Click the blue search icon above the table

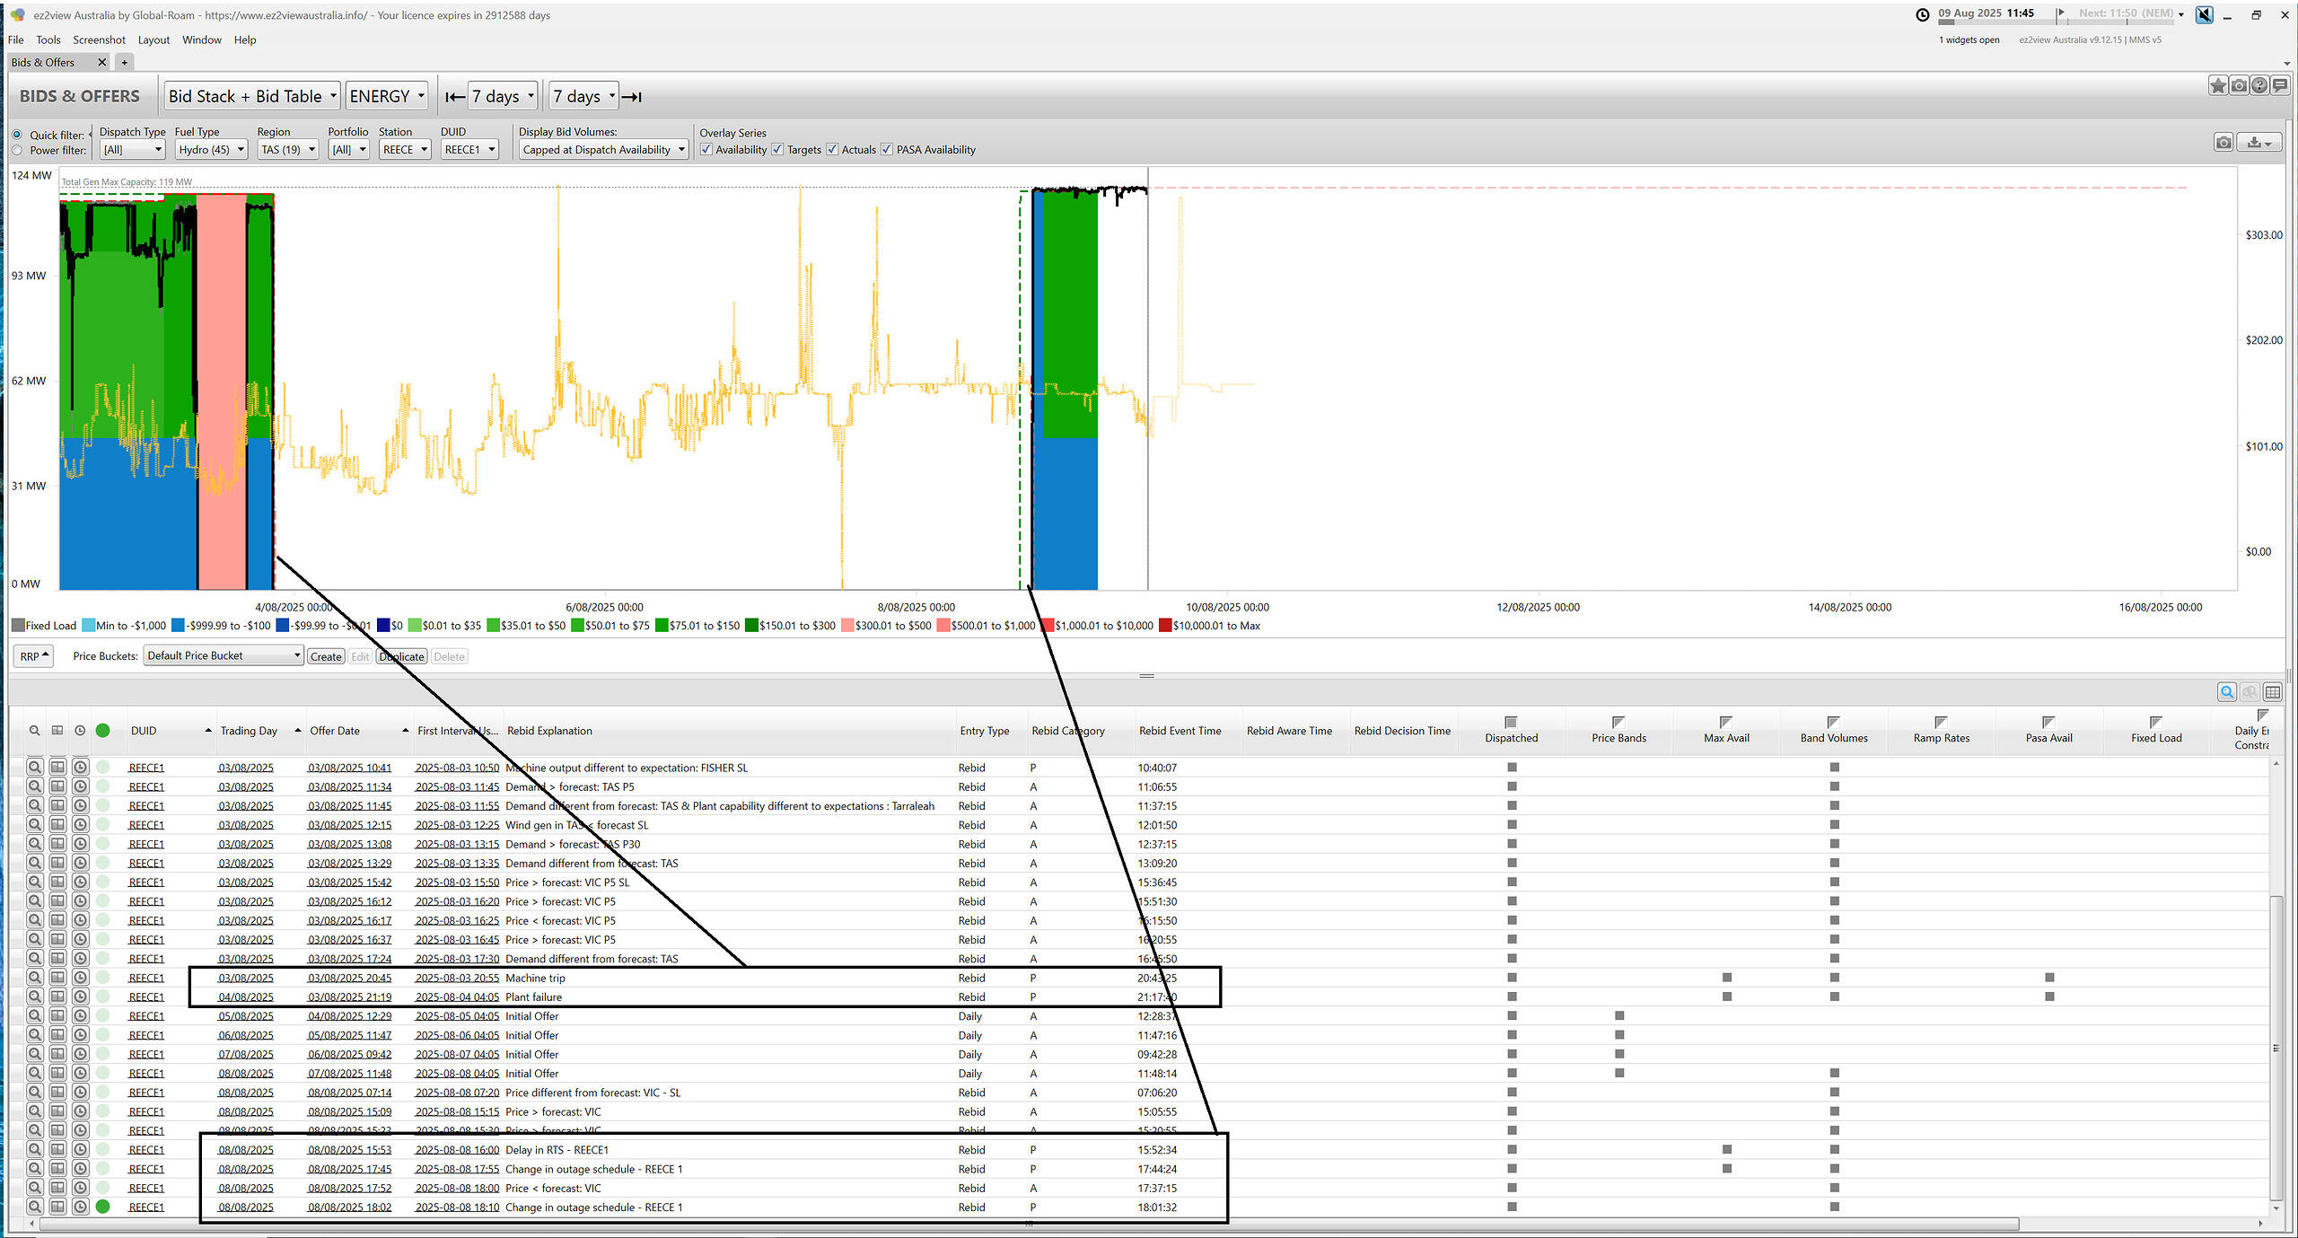pyautogui.click(x=2227, y=691)
